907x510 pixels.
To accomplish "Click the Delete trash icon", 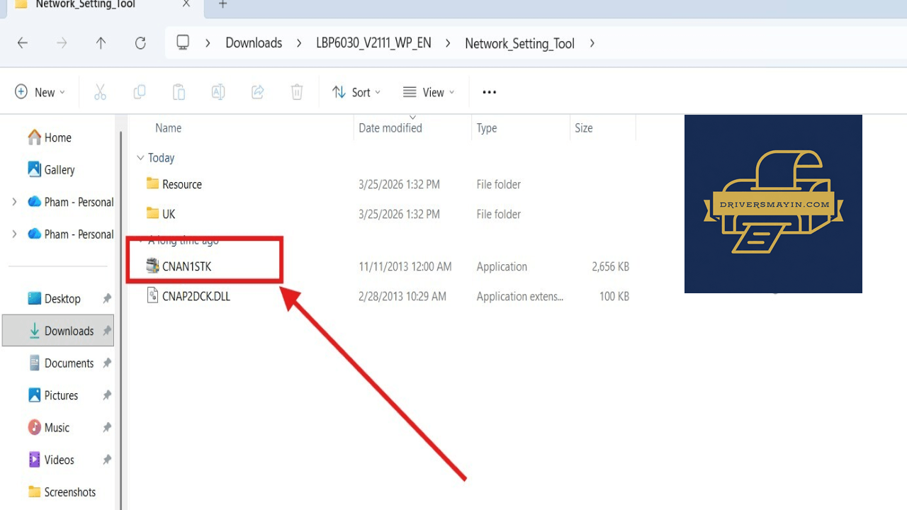I will coord(297,92).
